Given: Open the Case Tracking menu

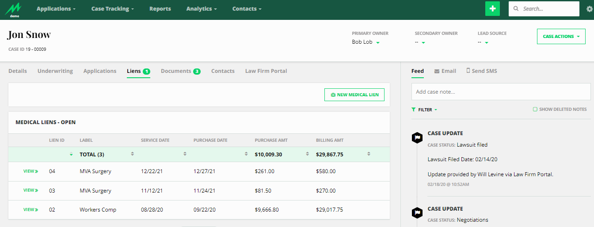Looking at the screenshot, I should pos(112,9).
